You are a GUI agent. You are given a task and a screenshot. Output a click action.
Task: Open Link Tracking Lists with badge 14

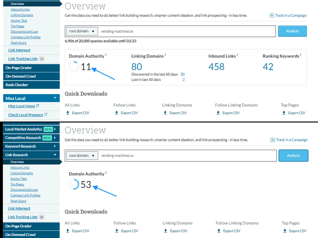tap(23, 59)
